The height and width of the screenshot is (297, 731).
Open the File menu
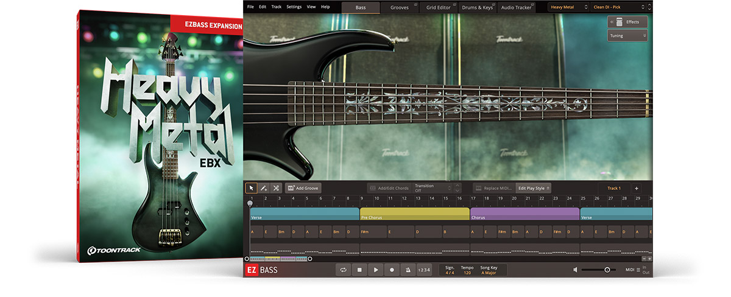click(250, 7)
